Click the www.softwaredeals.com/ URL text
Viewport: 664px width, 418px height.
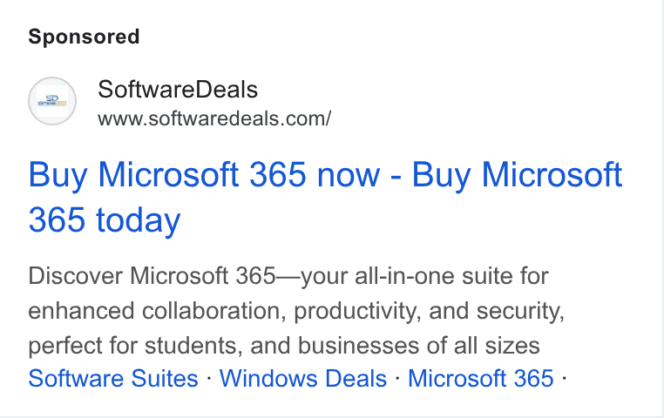coord(214,118)
